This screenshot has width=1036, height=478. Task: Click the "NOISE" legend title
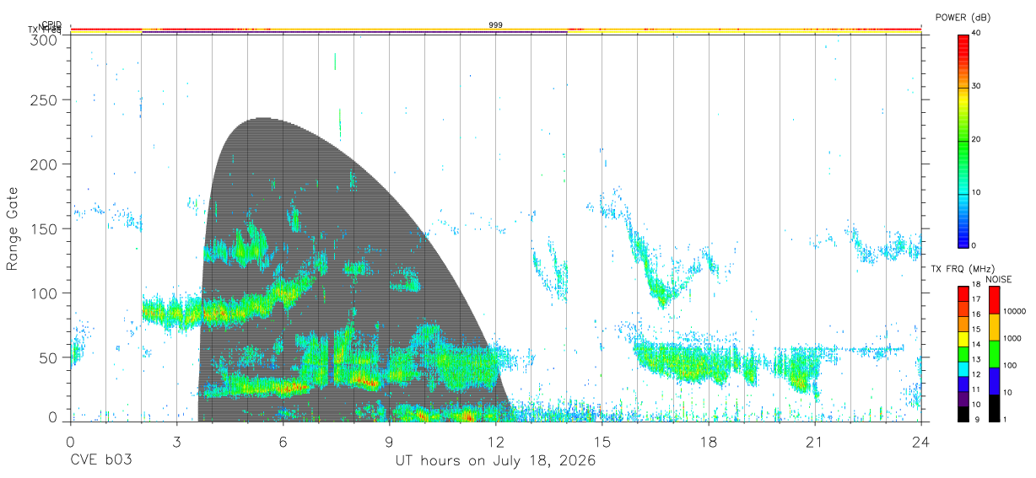coord(1001,279)
